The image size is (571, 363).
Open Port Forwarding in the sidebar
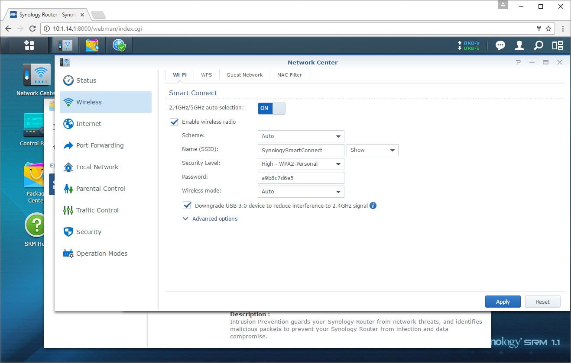(106, 145)
